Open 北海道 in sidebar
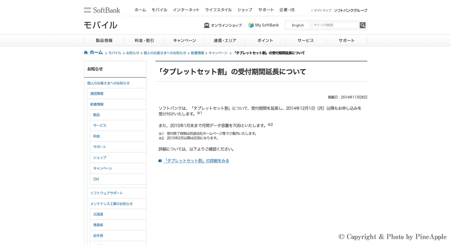The width and height of the screenshot is (451, 245). click(98, 214)
